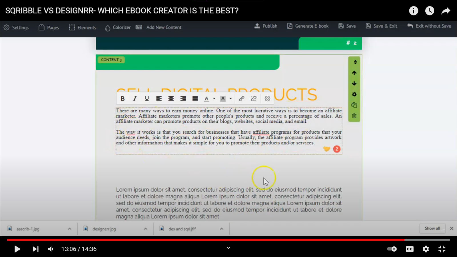Duplicate the Content 3 block

(354, 105)
